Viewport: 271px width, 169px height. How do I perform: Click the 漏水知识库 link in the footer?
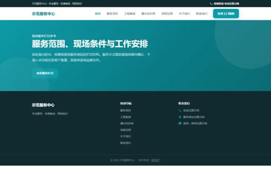click(x=127, y=123)
